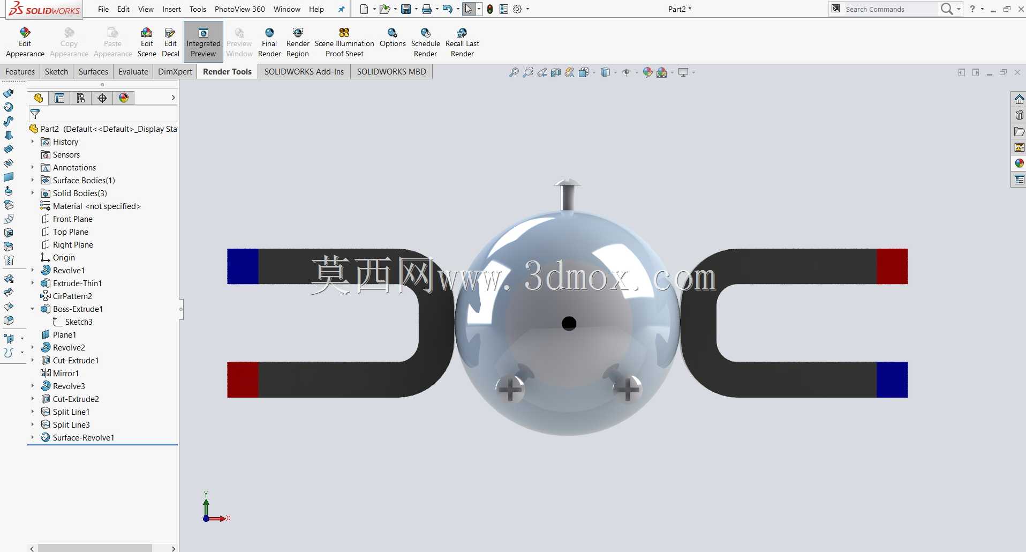Open SOLIDWORKS Resources home pane
The height and width of the screenshot is (552, 1026).
(x=1019, y=99)
